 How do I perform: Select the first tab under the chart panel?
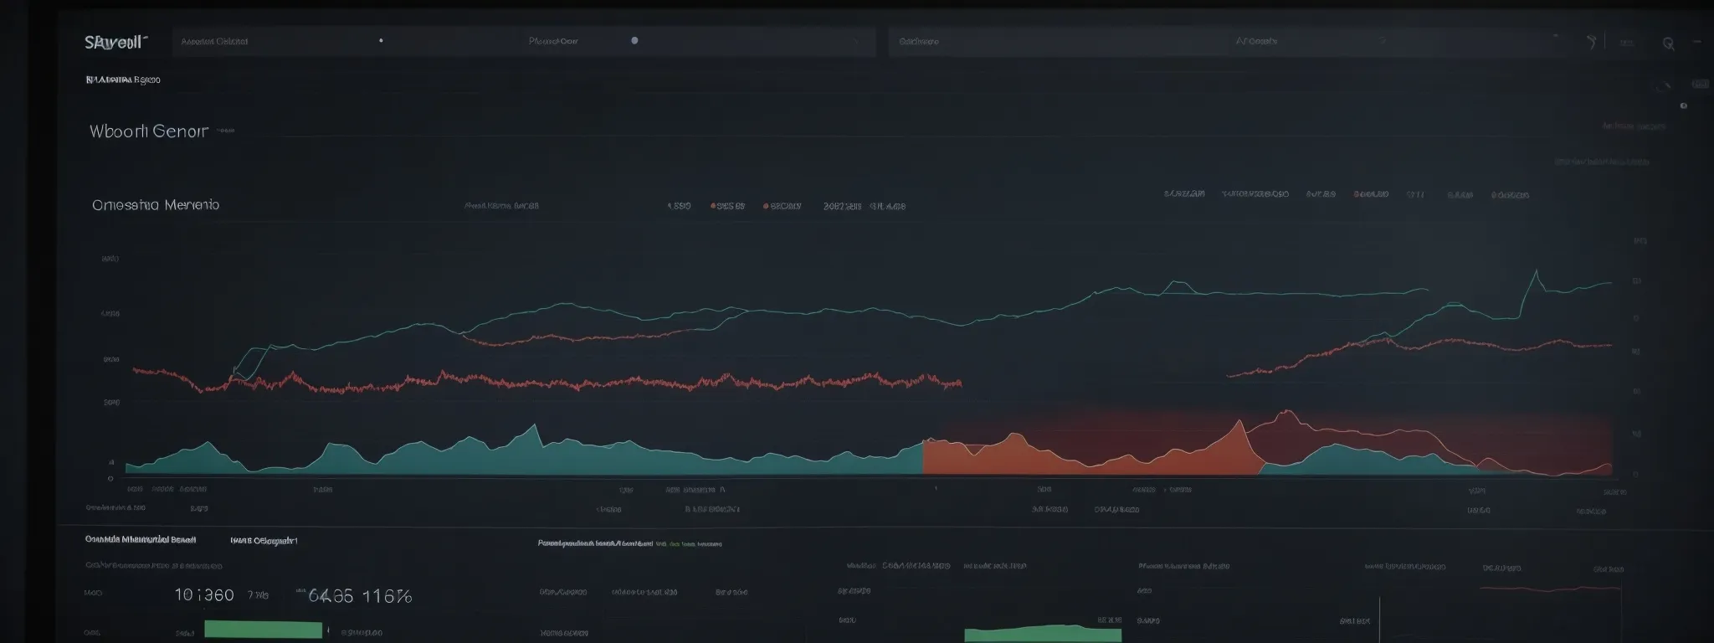click(141, 540)
